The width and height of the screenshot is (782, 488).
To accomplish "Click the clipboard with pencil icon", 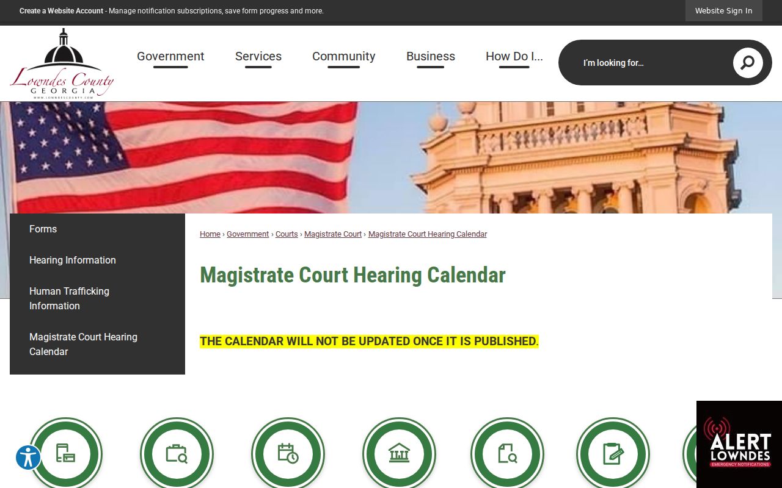I will pyautogui.click(x=613, y=454).
